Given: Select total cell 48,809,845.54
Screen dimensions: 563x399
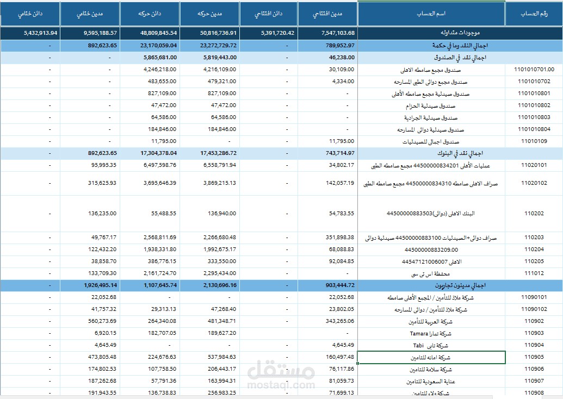Looking at the screenshot, I should pos(158,33).
